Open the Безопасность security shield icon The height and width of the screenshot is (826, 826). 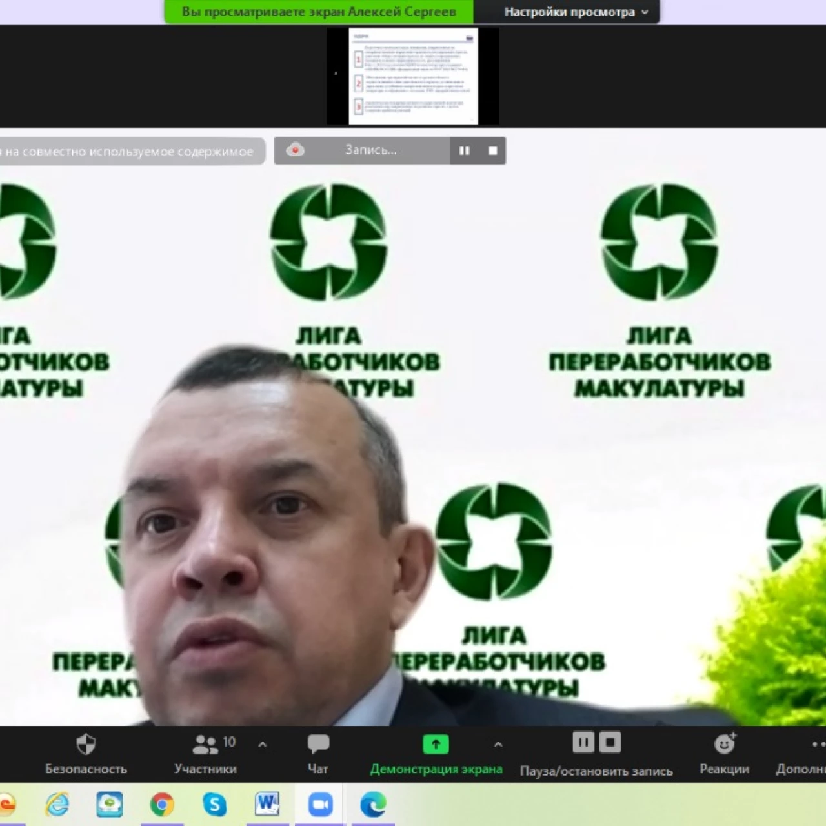click(86, 744)
